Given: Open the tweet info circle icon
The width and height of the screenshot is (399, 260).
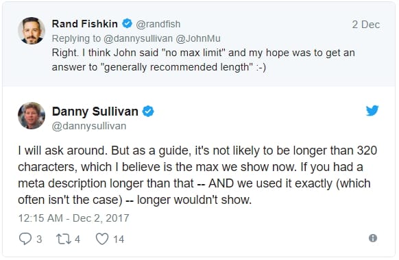Looking at the screenshot, I should [373, 238].
